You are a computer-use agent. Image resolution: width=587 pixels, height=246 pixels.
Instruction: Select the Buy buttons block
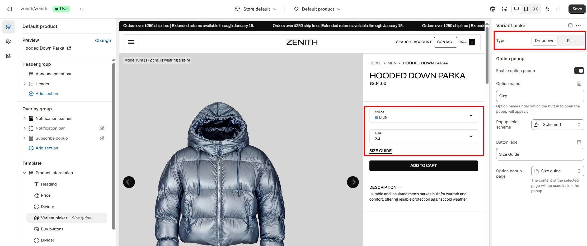point(52,229)
